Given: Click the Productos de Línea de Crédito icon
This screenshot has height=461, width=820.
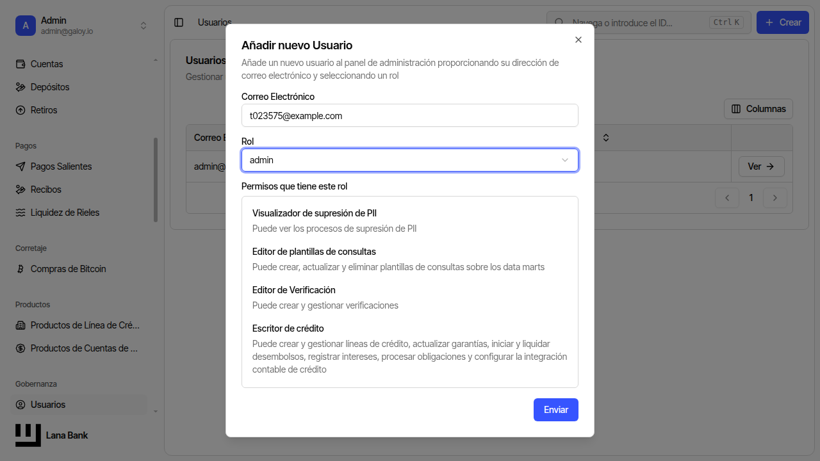Looking at the screenshot, I should [20, 325].
